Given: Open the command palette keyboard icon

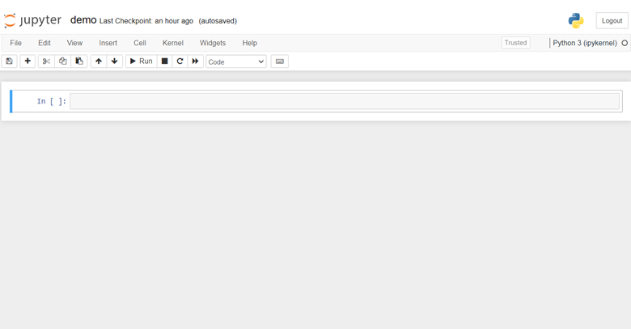Looking at the screenshot, I should click(280, 61).
